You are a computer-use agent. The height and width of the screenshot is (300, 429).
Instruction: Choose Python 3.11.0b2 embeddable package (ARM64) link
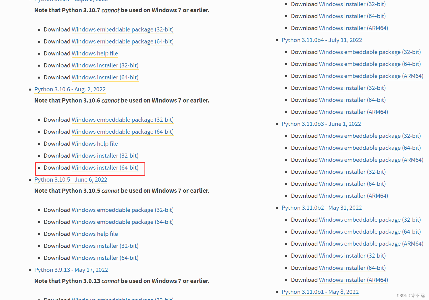point(371,244)
